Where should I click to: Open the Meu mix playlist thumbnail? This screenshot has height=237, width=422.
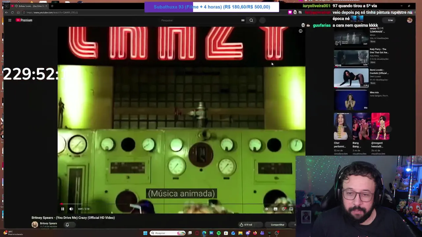[351, 100]
